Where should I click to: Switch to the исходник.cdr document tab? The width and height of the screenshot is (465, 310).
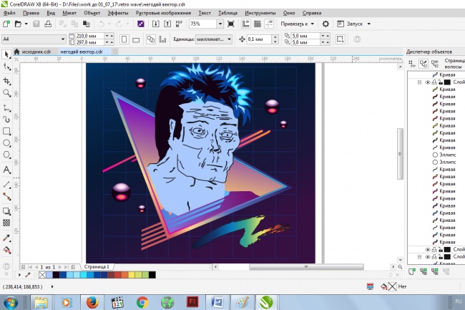[36, 52]
